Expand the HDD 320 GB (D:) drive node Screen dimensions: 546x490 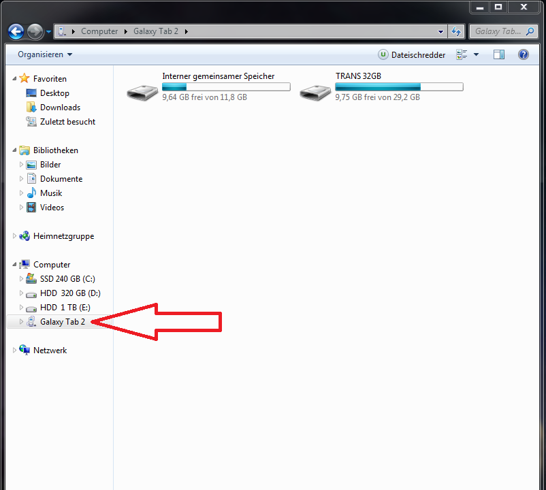click(x=21, y=293)
